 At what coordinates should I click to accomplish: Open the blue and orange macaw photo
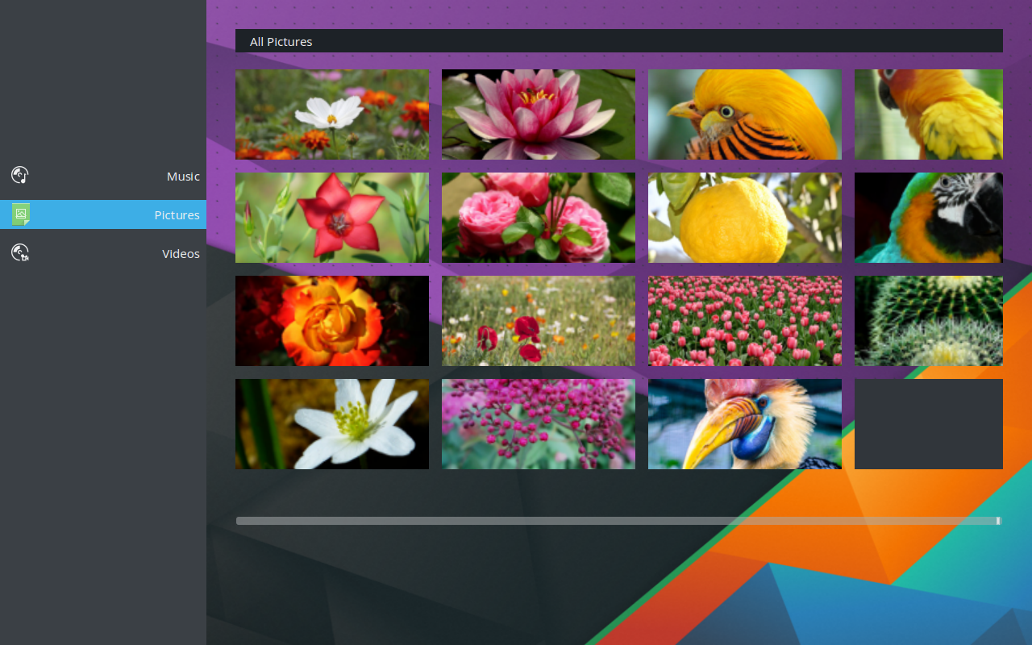click(x=929, y=217)
